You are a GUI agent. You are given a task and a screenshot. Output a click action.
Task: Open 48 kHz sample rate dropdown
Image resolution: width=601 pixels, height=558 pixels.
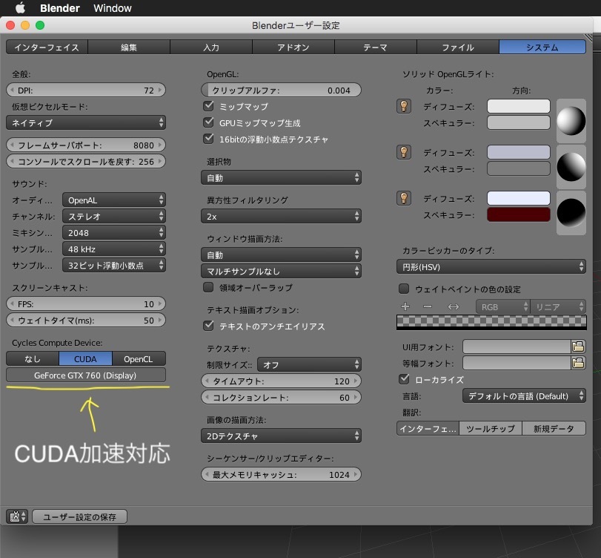[x=114, y=249]
